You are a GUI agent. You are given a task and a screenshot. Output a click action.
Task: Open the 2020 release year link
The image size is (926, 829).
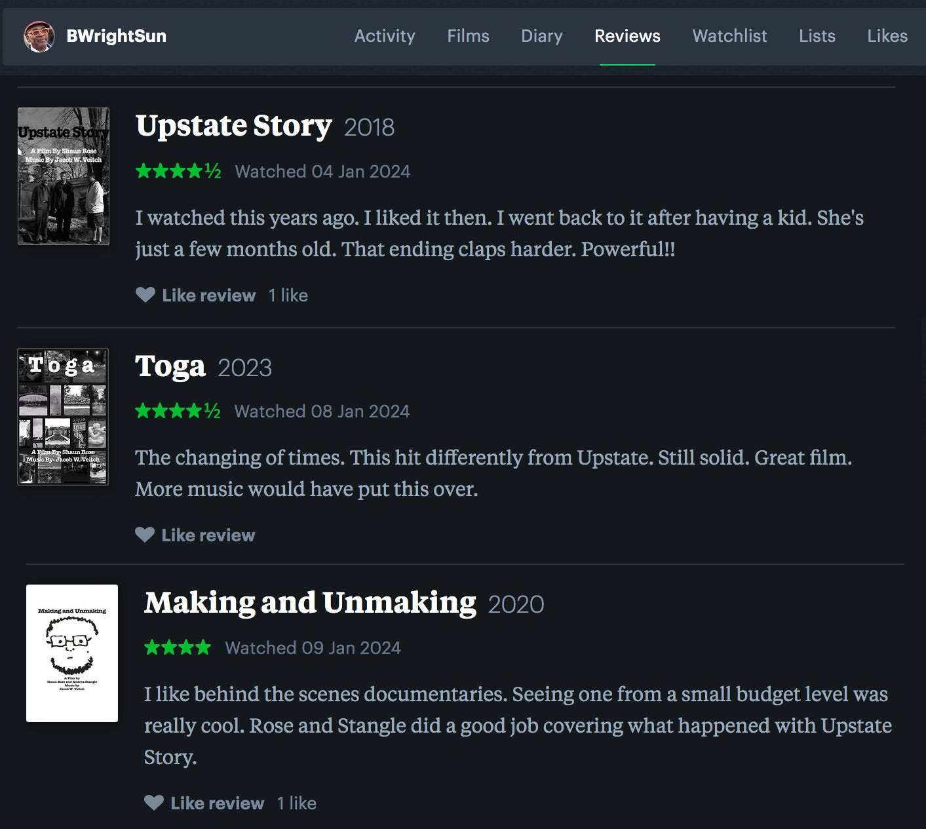pos(516,604)
